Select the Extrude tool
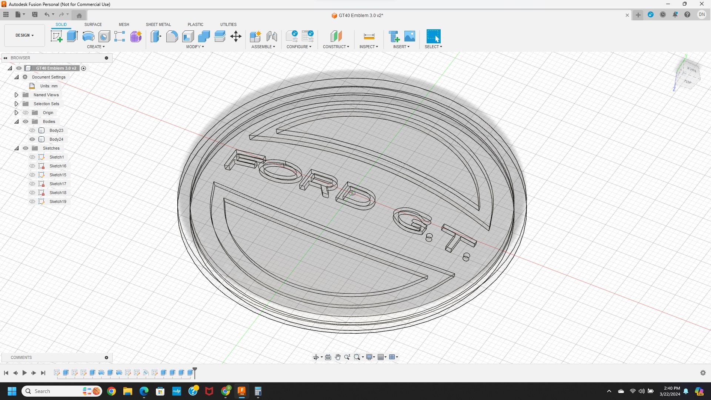The width and height of the screenshot is (711, 400). 72,36
